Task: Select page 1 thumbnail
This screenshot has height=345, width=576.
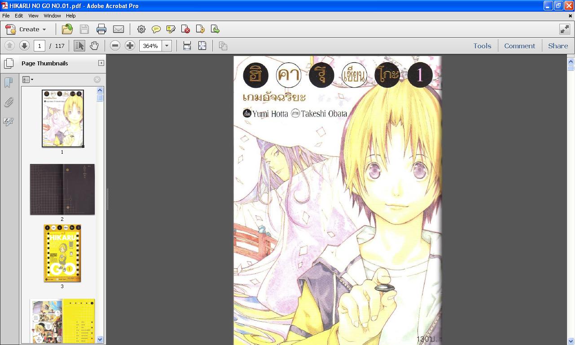Action: pyautogui.click(x=62, y=119)
